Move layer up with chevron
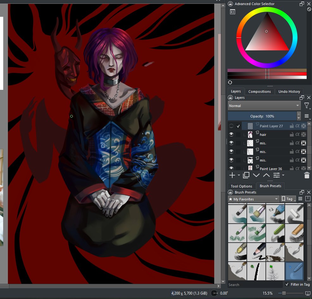 pos(266,175)
